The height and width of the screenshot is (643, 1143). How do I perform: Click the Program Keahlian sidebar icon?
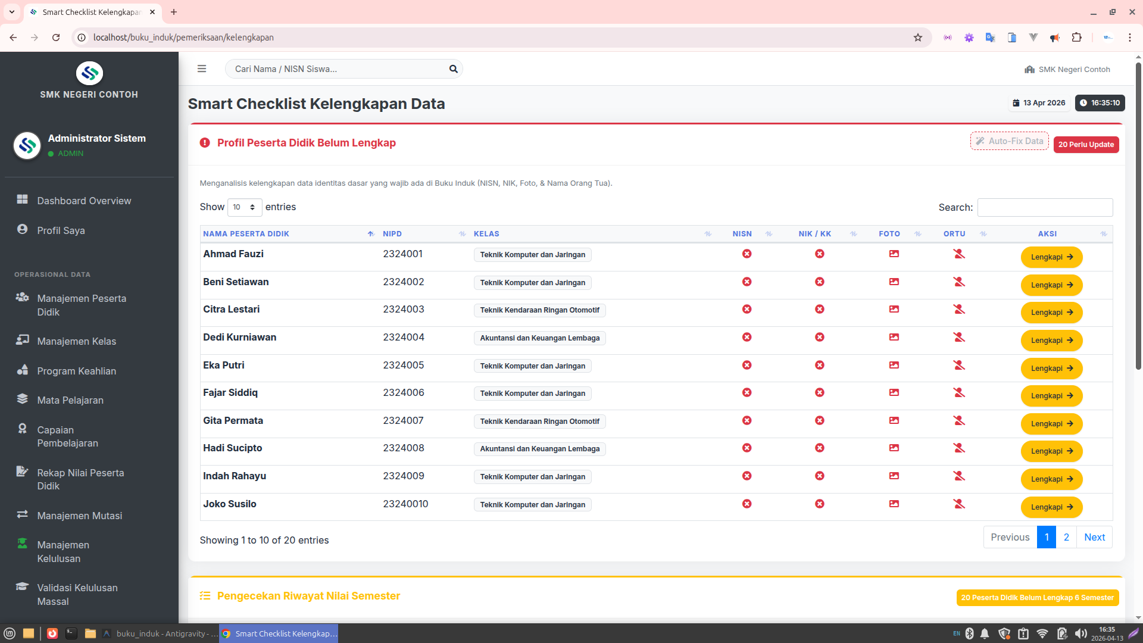click(x=23, y=370)
